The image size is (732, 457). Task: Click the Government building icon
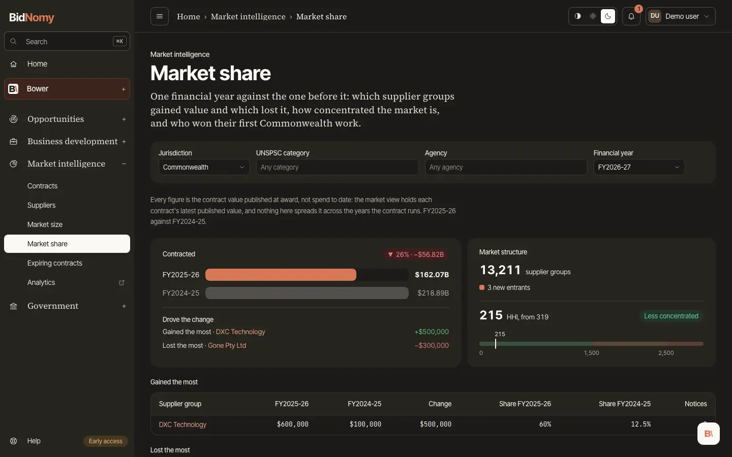point(14,306)
